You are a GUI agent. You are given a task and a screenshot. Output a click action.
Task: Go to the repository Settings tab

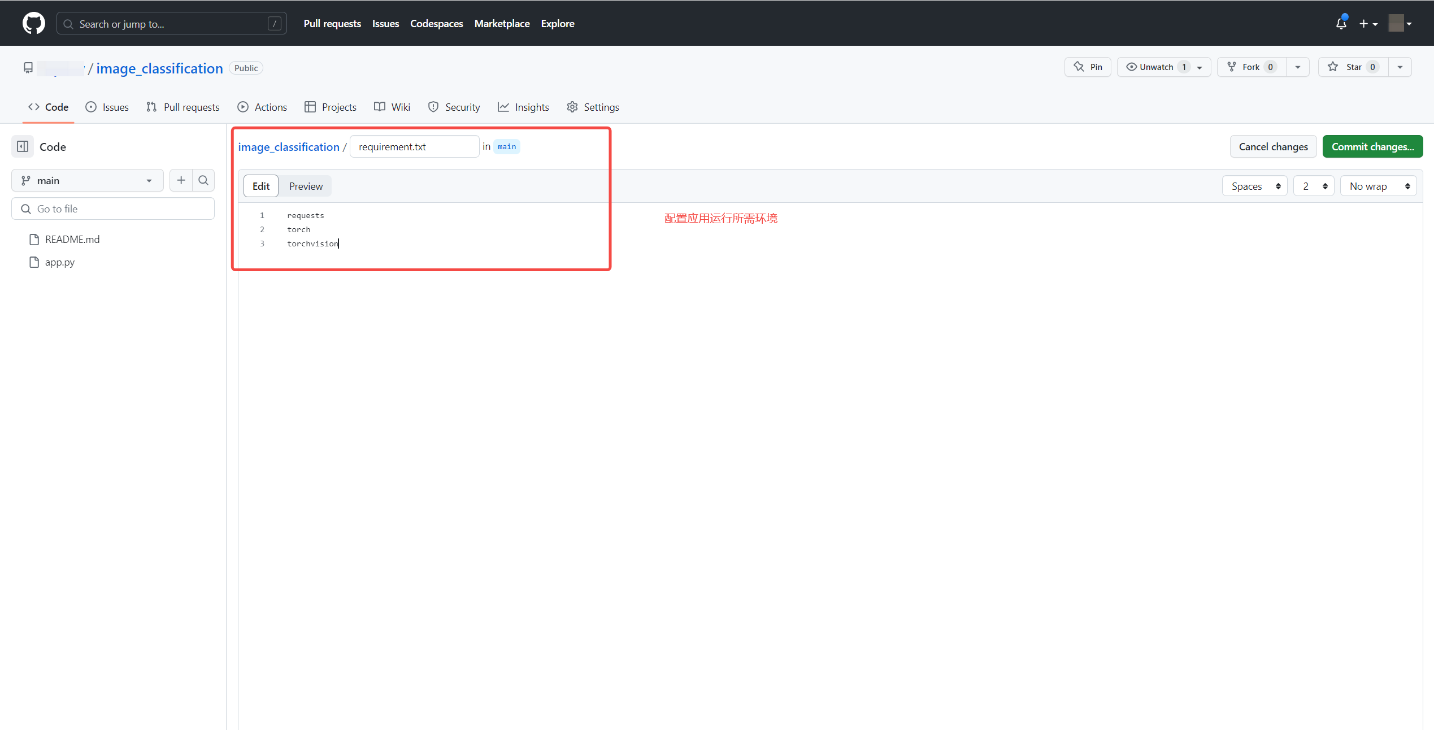pyautogui.click(x=593, y=107)
